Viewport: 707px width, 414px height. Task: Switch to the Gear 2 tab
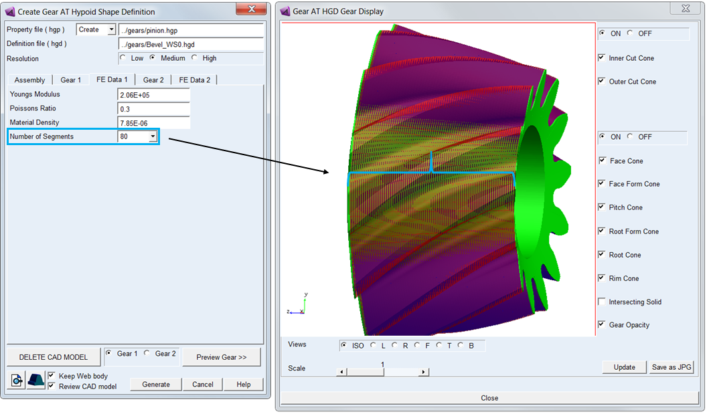tap(153, 80)
